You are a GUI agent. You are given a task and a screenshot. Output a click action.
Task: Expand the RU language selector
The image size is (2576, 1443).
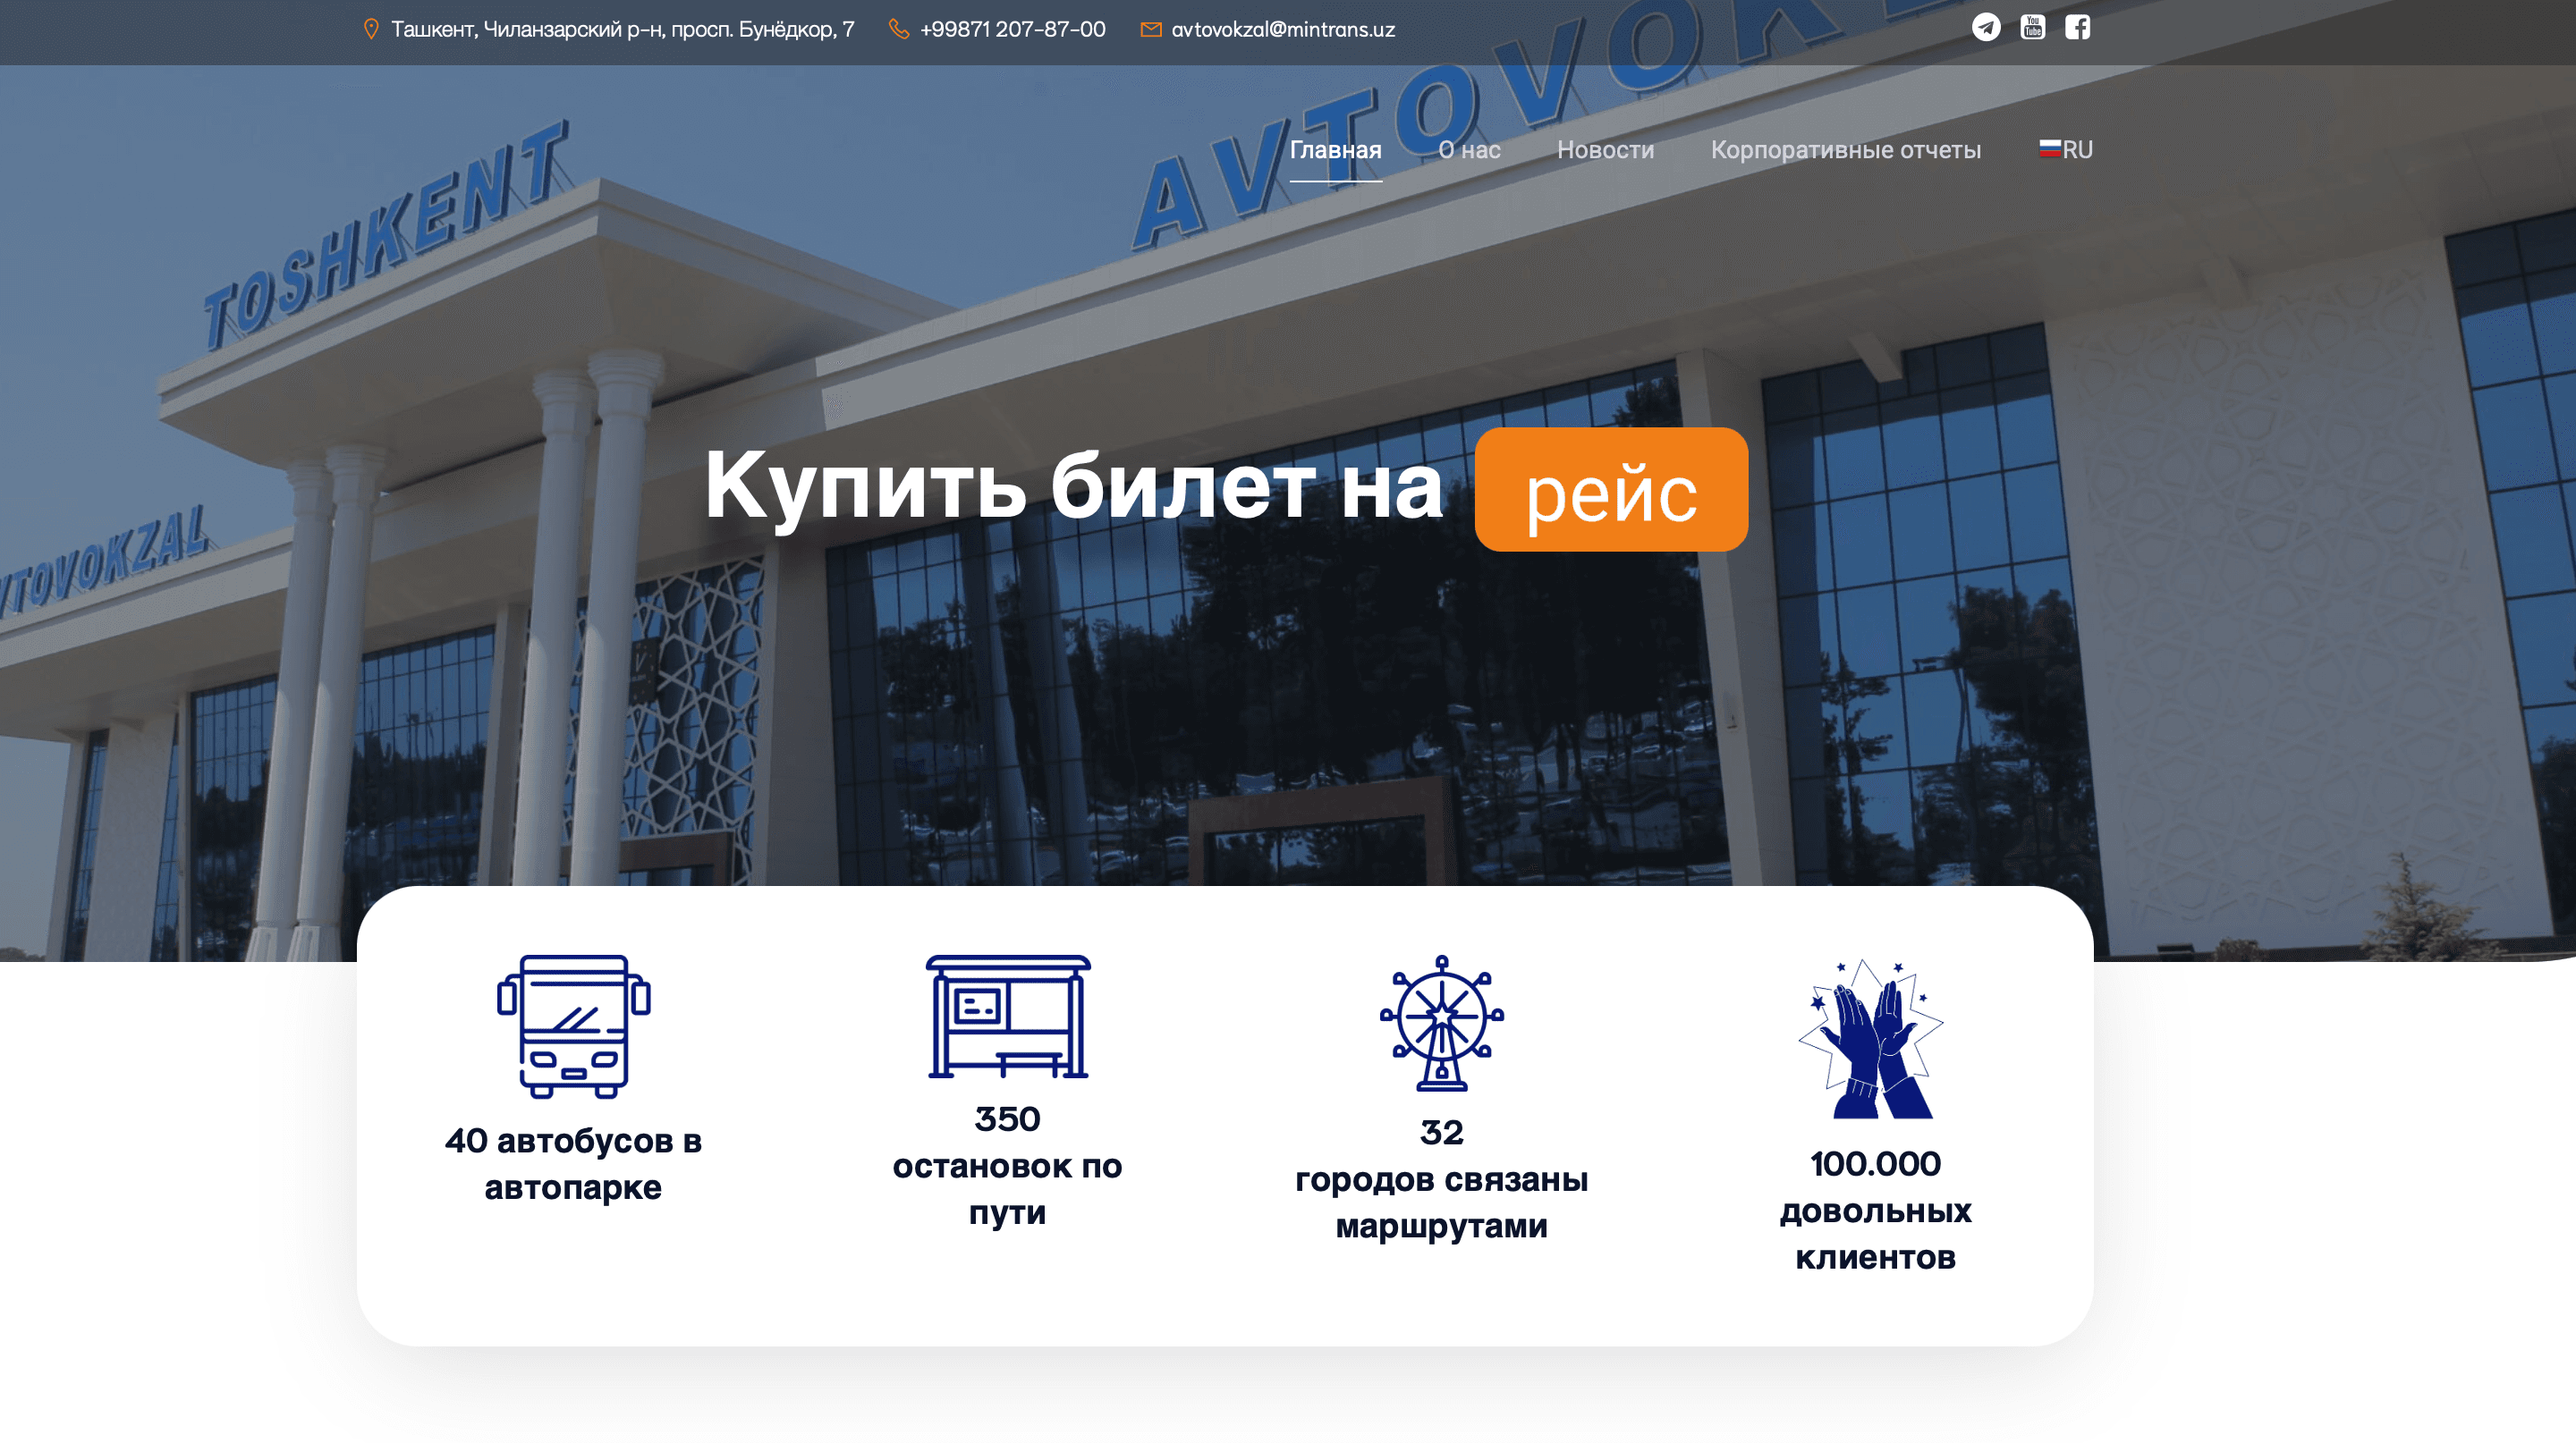click(x=2077, y=150)
